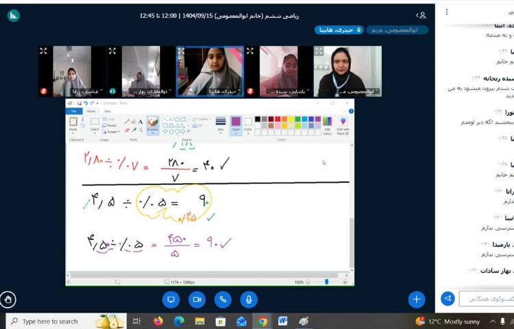This screenshot has width=514, height=329.
Task: Pick the black color swatch in Paint
Action: coord(258,119)
